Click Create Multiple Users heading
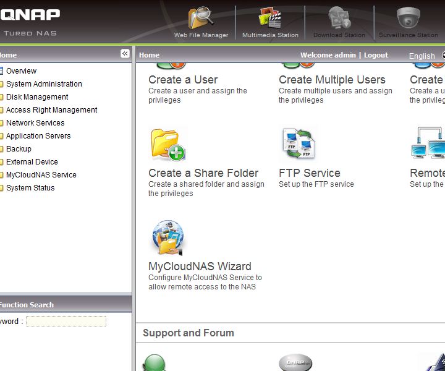This screenshot has height=371, width=445. point(332,80)
